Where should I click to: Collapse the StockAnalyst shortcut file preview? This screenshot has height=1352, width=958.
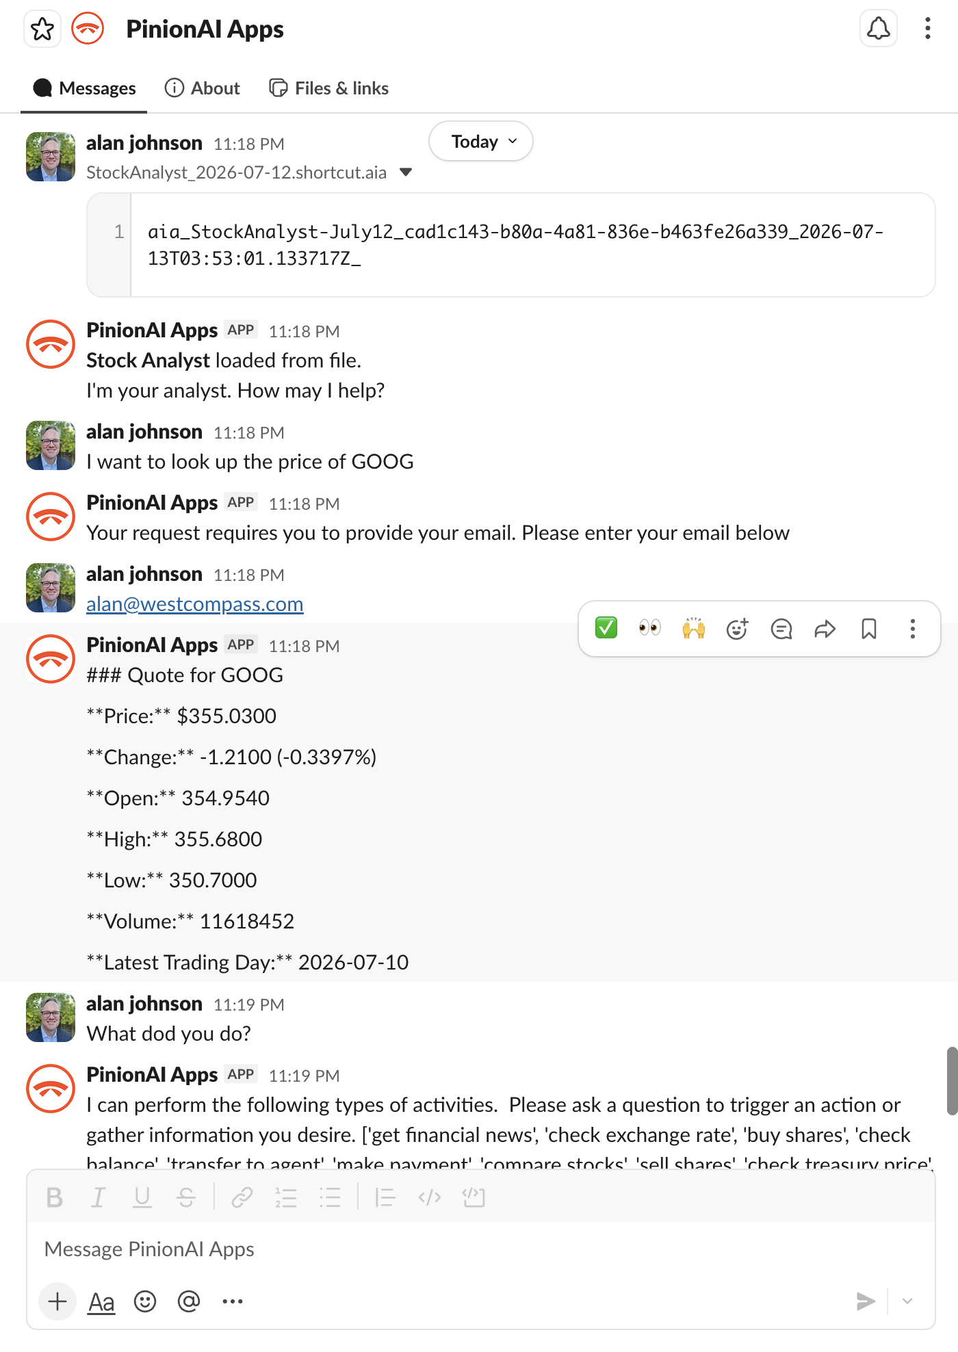click(x=406, y=172)
